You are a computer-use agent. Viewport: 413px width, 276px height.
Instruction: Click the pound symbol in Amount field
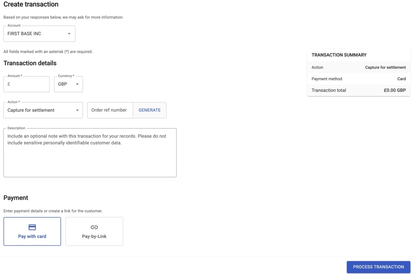(9, 84)
